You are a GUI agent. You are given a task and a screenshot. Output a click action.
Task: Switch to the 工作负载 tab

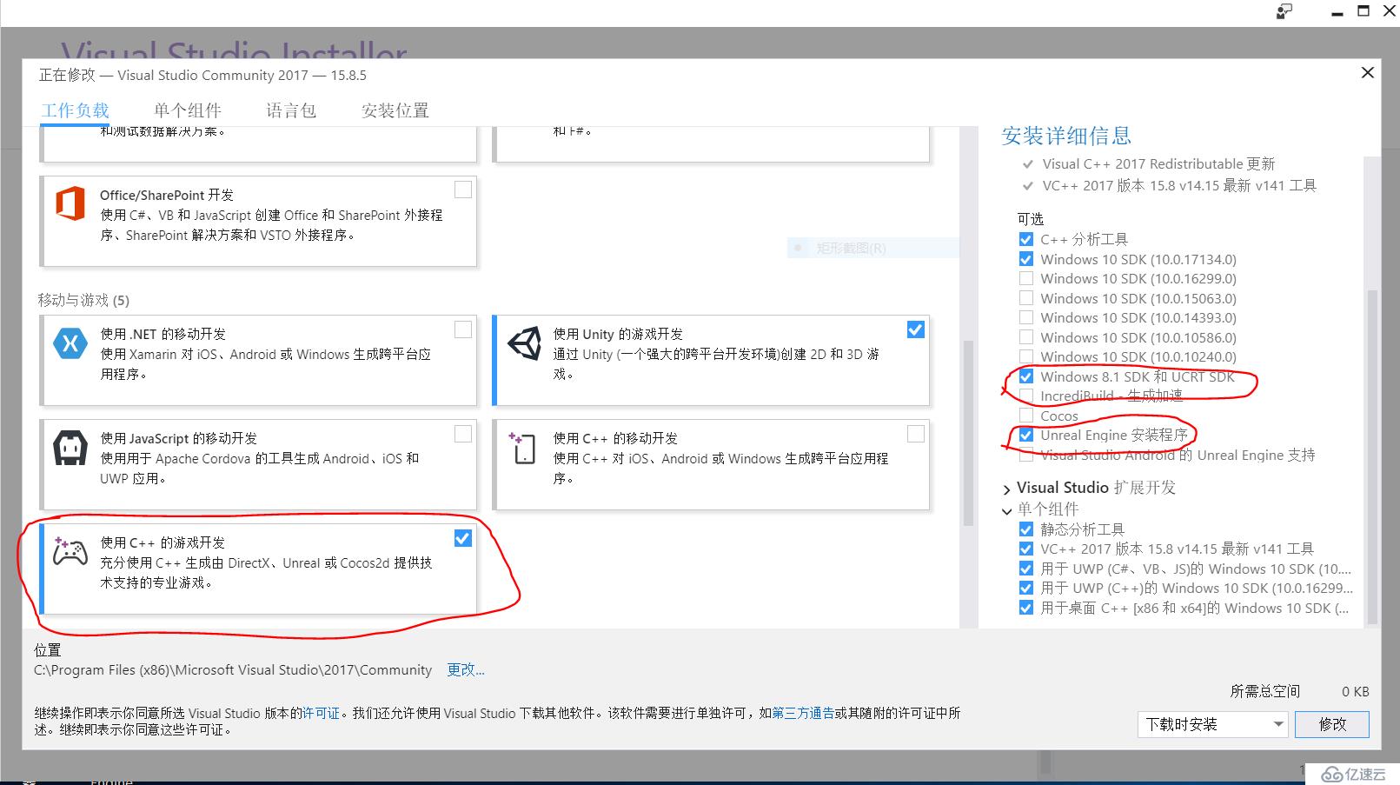[x=76, y=110]
